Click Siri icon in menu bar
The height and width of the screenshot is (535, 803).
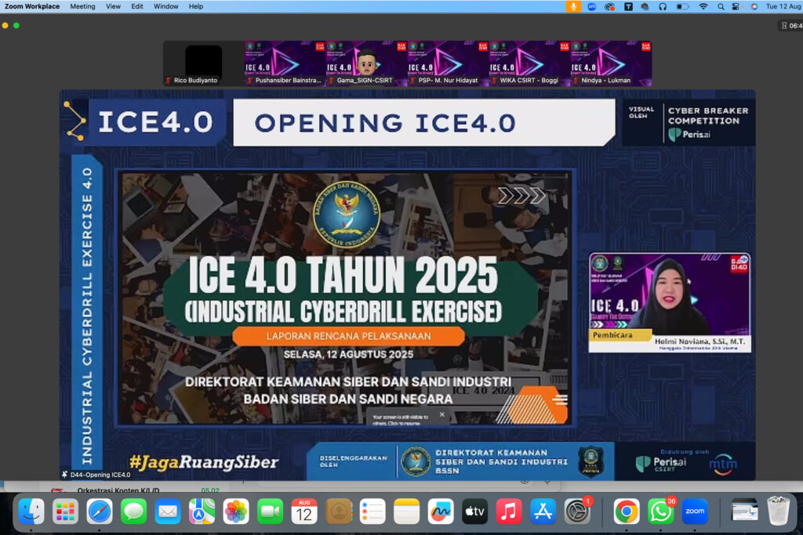pos(754,6)
